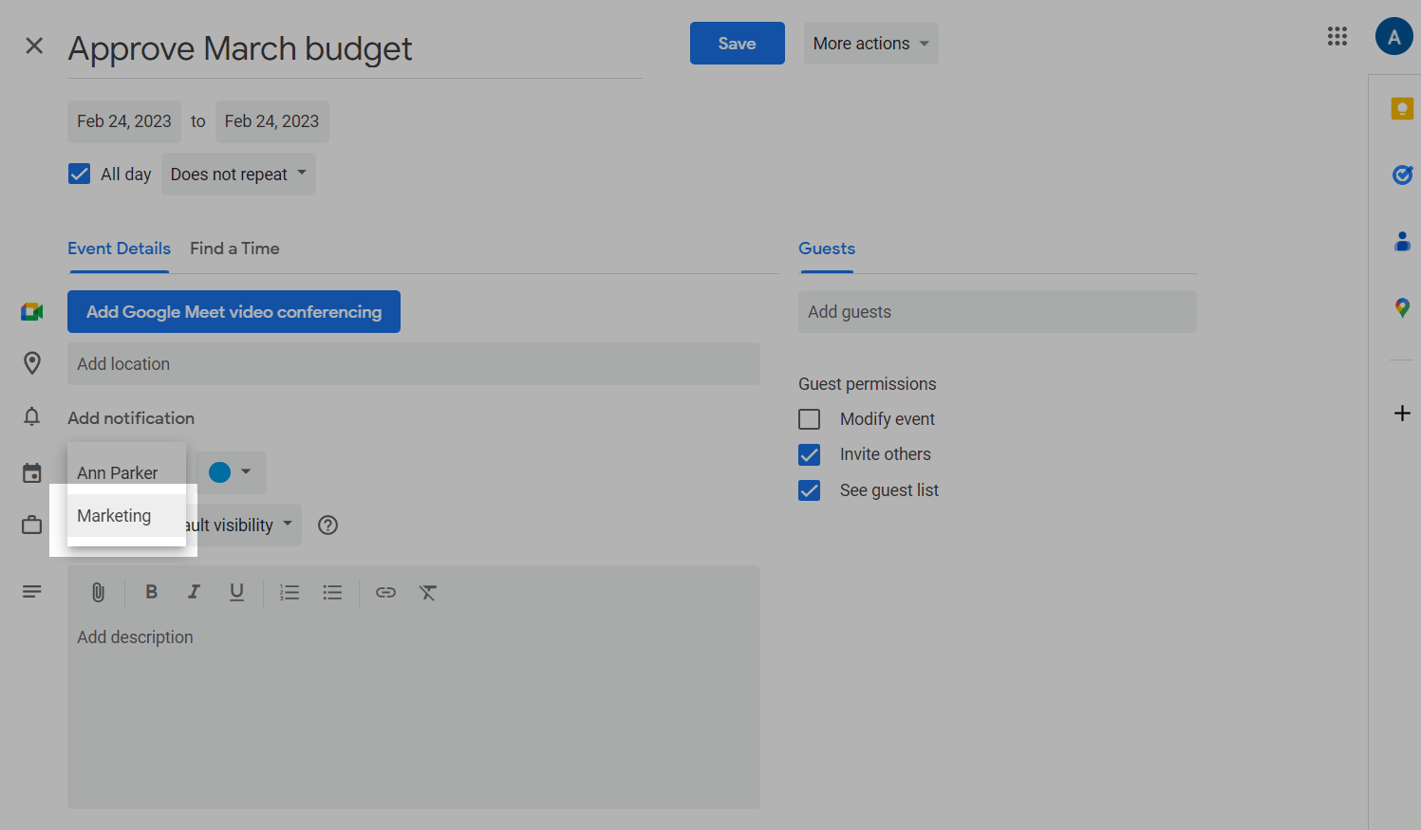
Task: Insert a bulleted list
Action: tap(332, 593)
